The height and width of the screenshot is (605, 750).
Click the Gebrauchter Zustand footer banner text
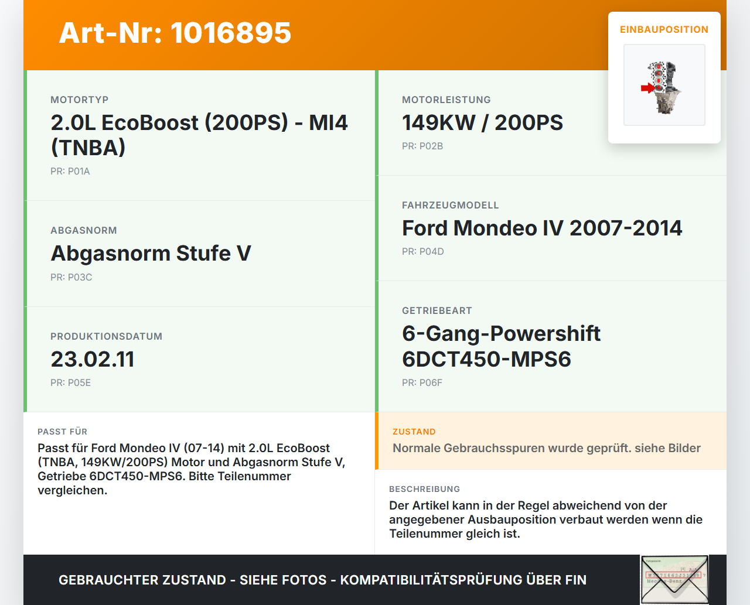point(322,580)
